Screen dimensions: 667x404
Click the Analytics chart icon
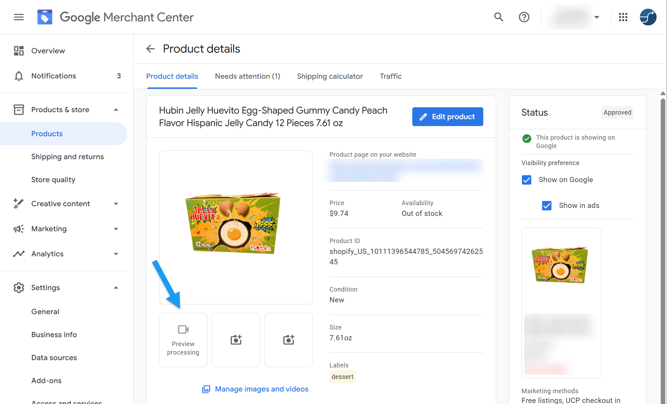[19, 254]
